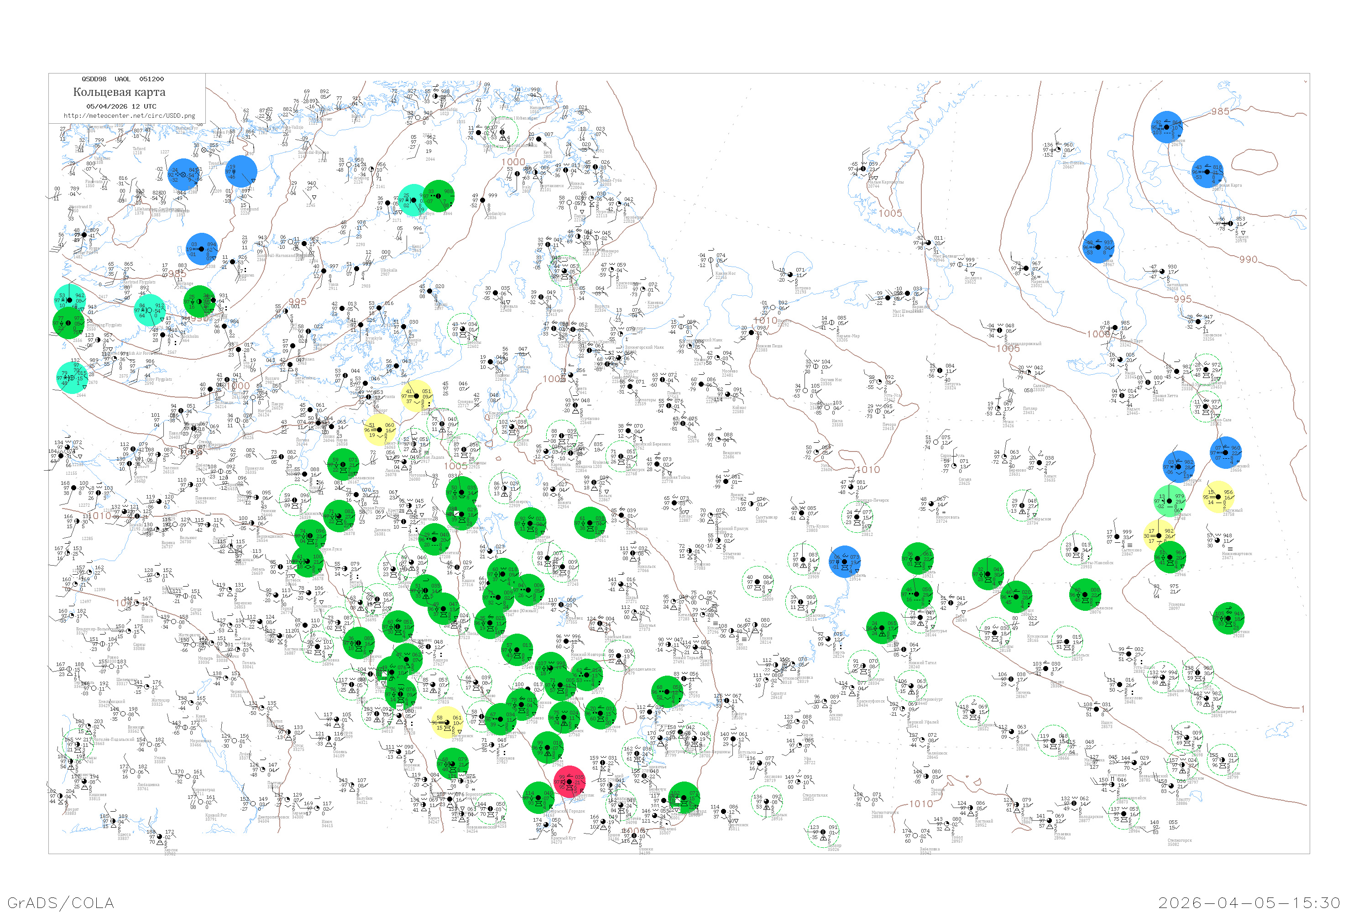This screenshot has width=1369, height=913.
Task: Click the meteocenter.net USDD.png URL
Action: [x=129, y=116]
